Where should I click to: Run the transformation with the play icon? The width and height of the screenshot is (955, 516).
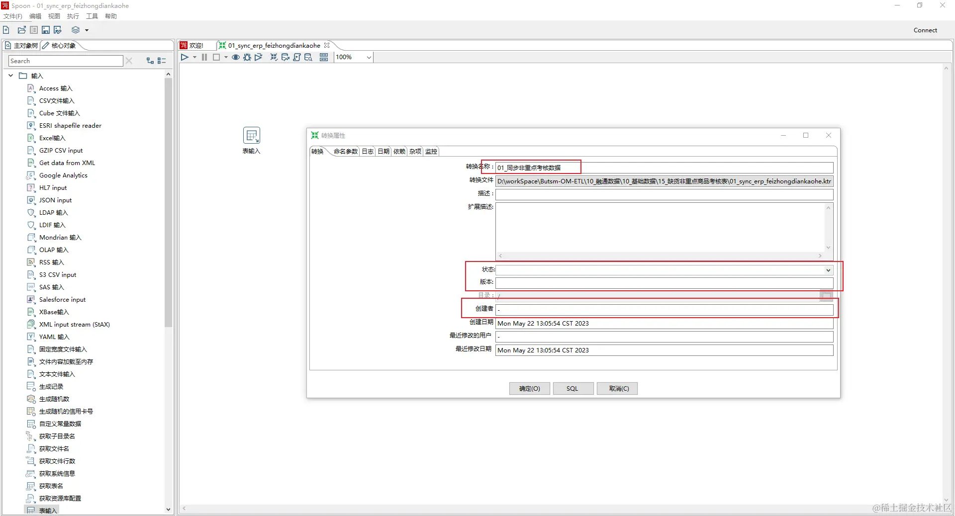185,57
